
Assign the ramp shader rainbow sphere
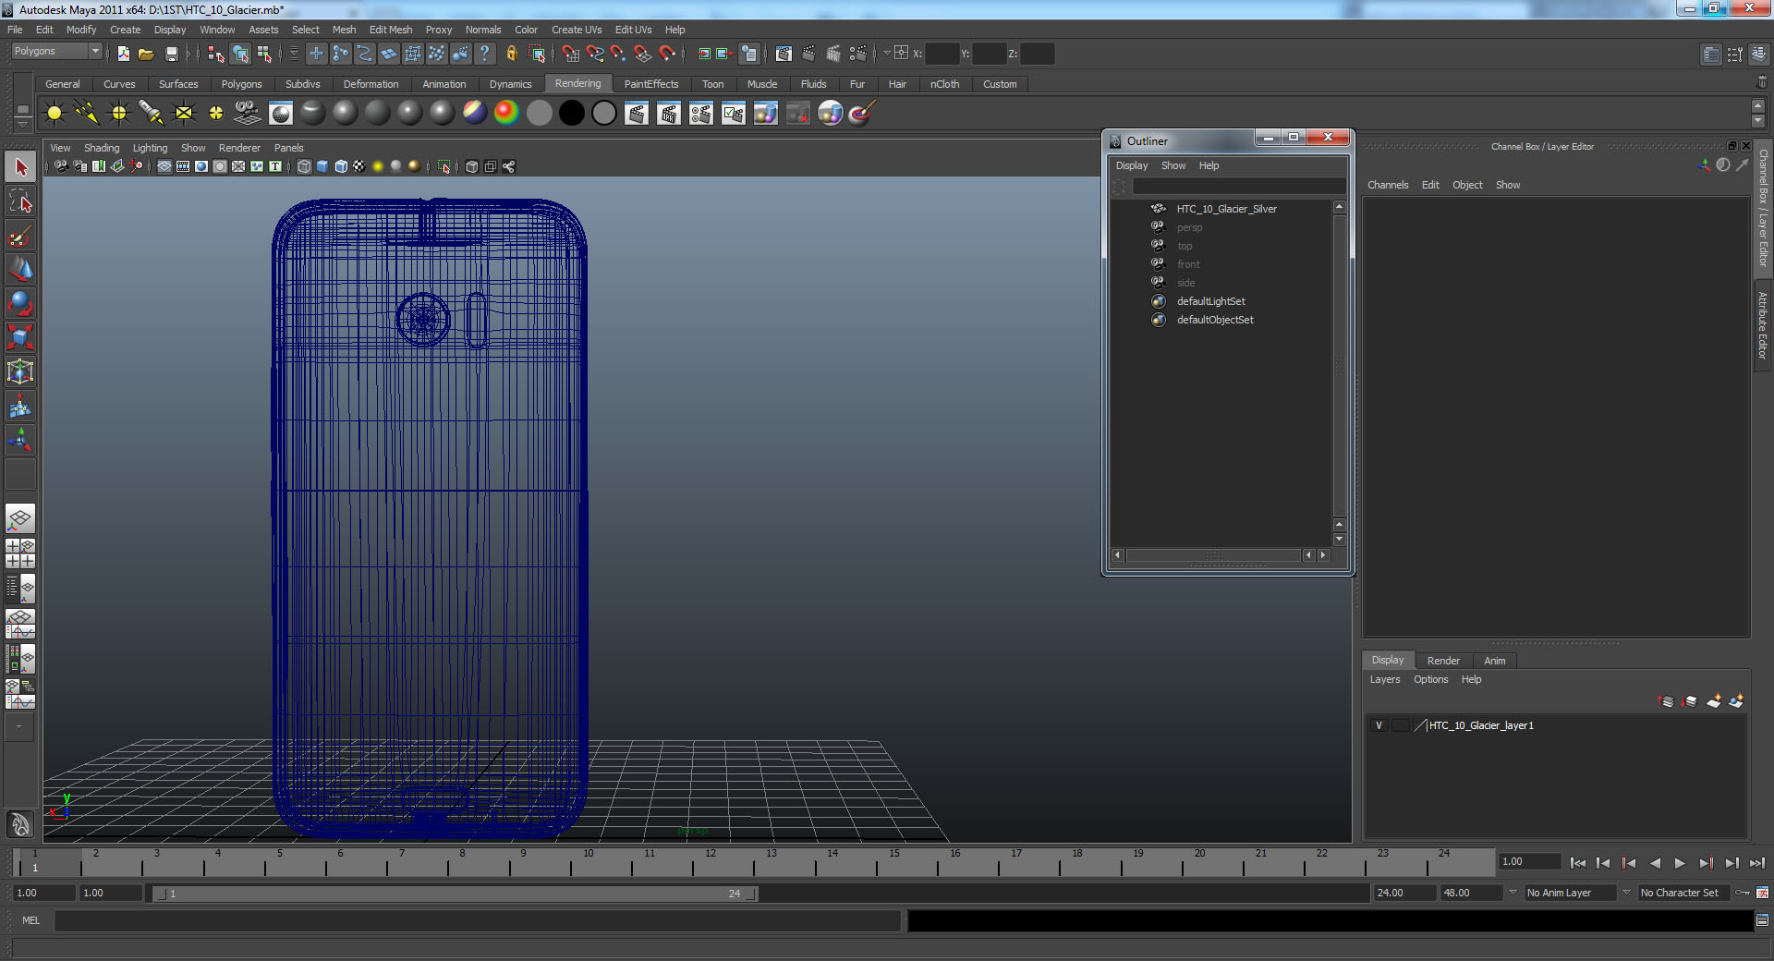click(506, 113)
